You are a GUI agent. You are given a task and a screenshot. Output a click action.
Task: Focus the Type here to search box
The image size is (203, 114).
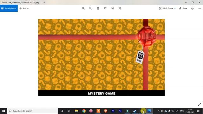(33, 111)
